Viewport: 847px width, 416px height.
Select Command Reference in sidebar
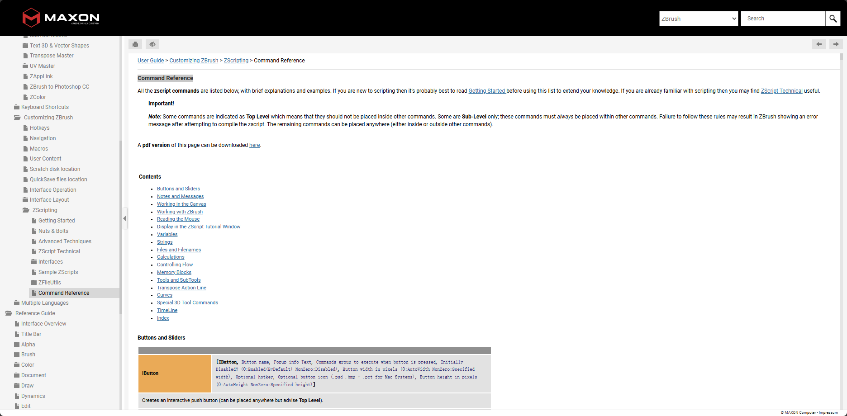[74, 293]
